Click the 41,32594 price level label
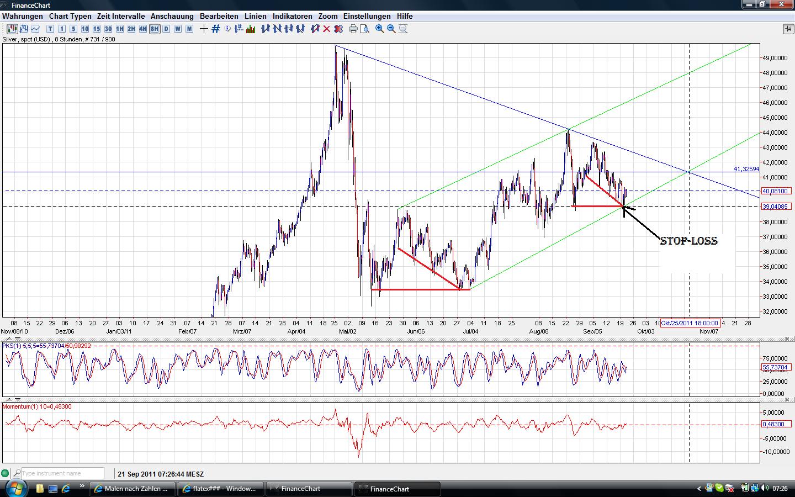 pyautogui.click(x=746, y=169)
